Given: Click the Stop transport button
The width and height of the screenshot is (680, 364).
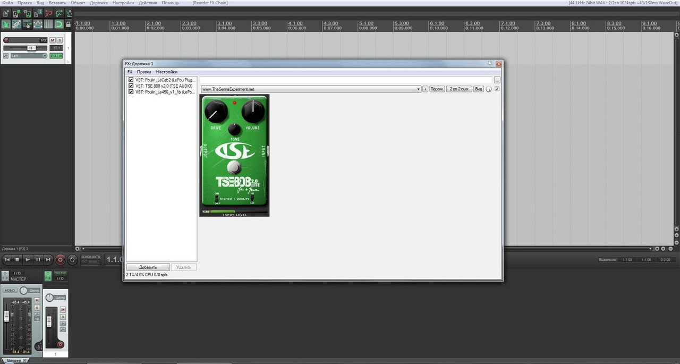Looking at the screenshot, I should (17, 260).
